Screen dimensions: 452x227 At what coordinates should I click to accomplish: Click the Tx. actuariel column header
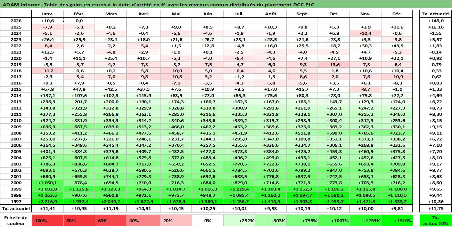435,14
